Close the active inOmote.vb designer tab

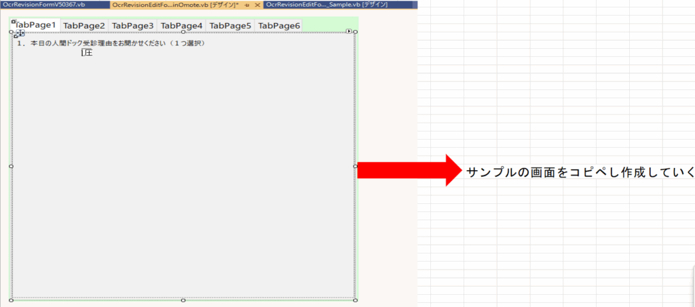(257, 5)
